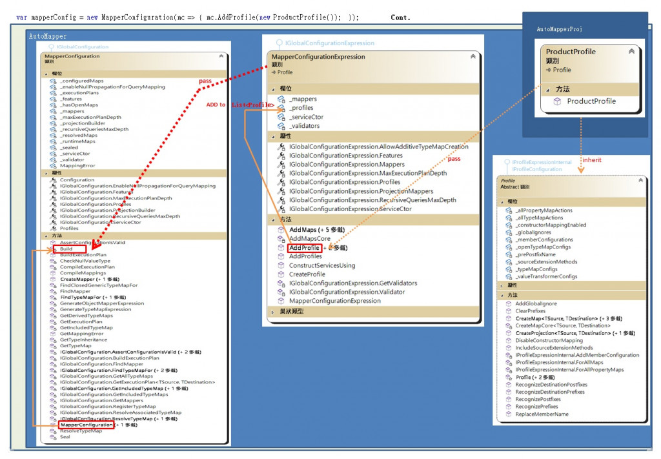
Task: Click field icon beside _globalIgnores
Action: [x=509, y=232]
